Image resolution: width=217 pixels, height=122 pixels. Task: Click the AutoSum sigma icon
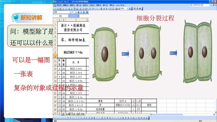(107, 9)
